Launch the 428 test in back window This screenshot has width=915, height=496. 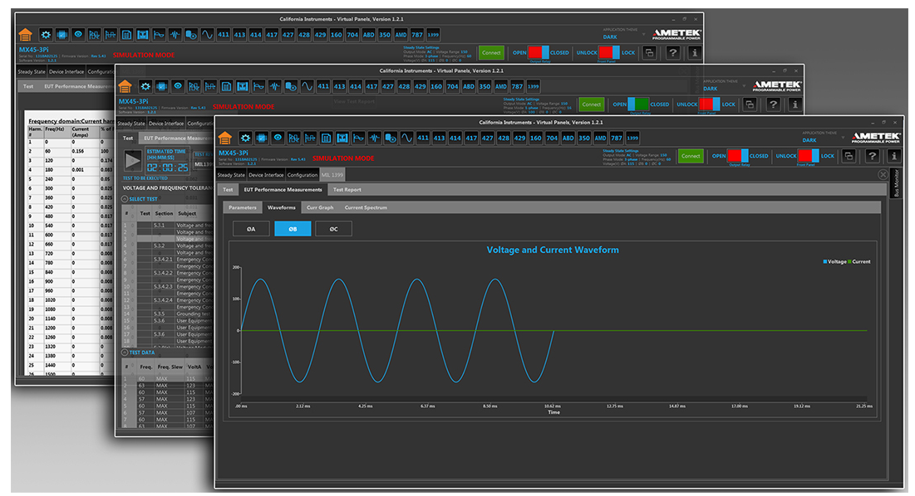click(304, 35)
